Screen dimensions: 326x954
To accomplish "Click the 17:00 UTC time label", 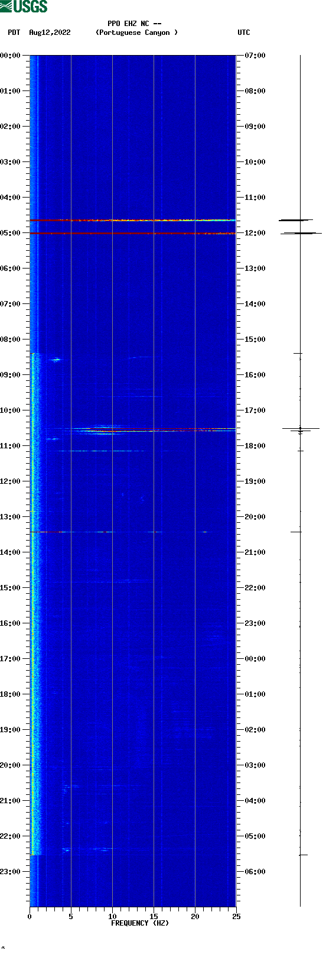I will [x=255, y=410].
